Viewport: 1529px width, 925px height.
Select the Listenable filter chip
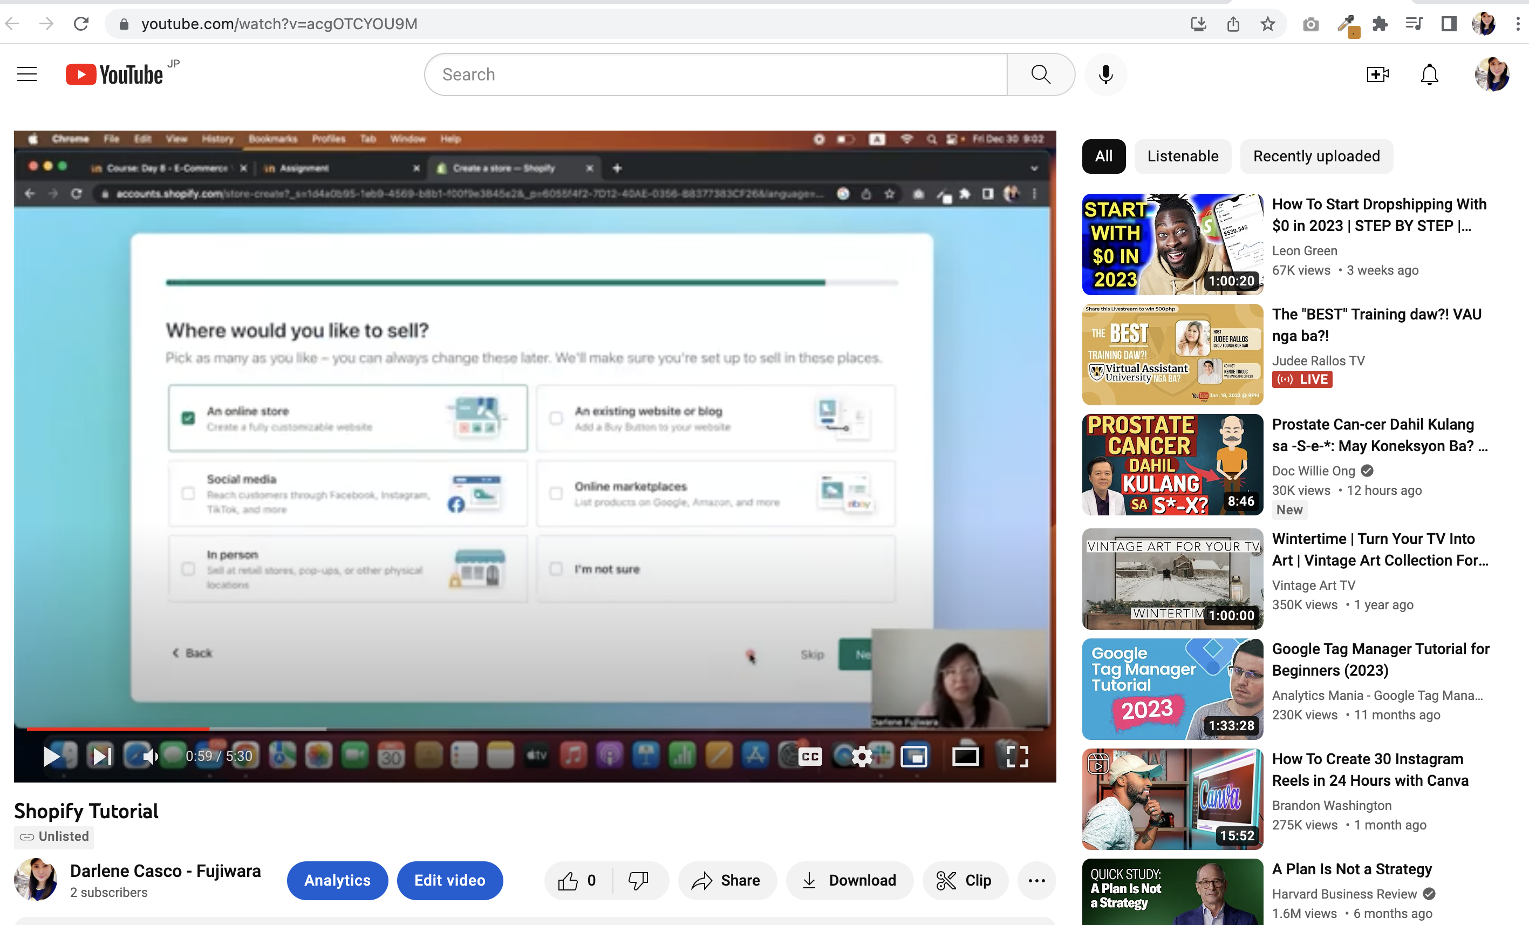[x=1182, y=156]
